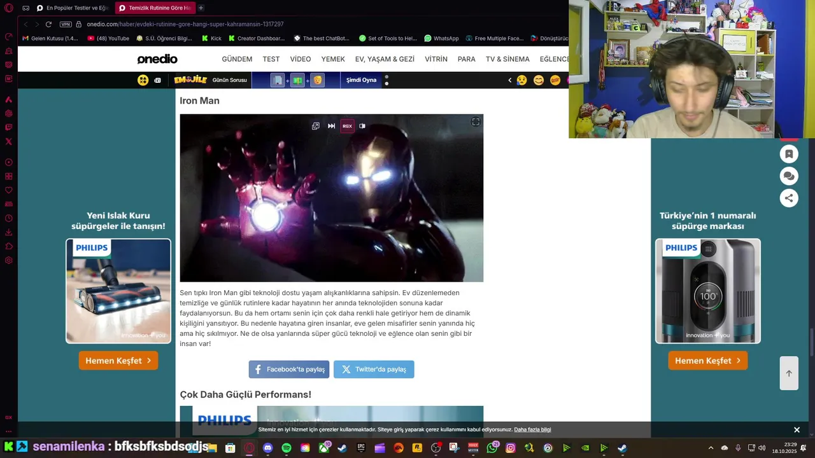Share result via Twitter'da paylaş
Viewport: 815px width, 458px height.
click(374, 369)
